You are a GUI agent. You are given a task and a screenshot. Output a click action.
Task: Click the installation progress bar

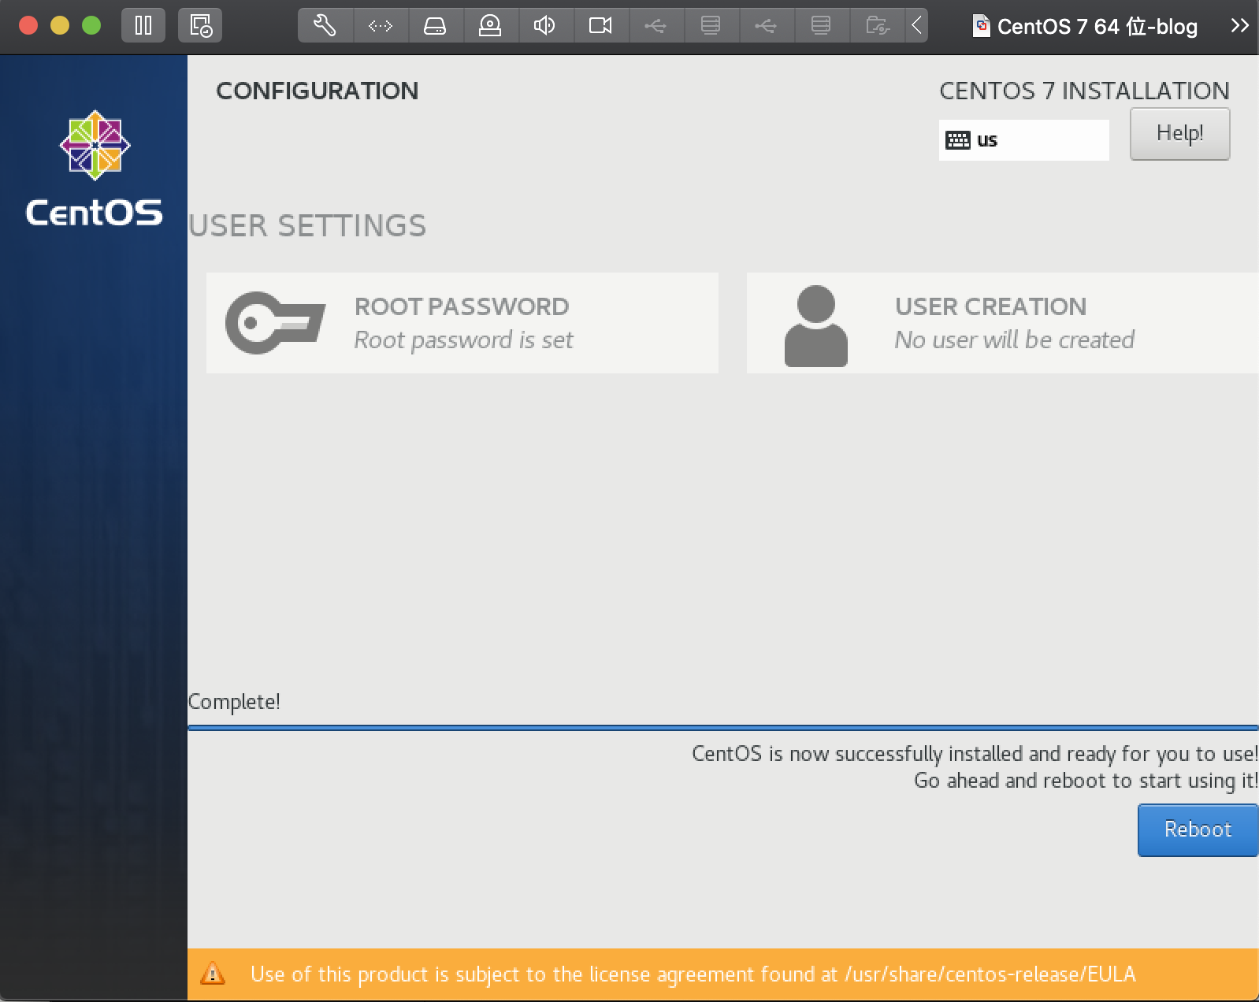pos(723,728)
